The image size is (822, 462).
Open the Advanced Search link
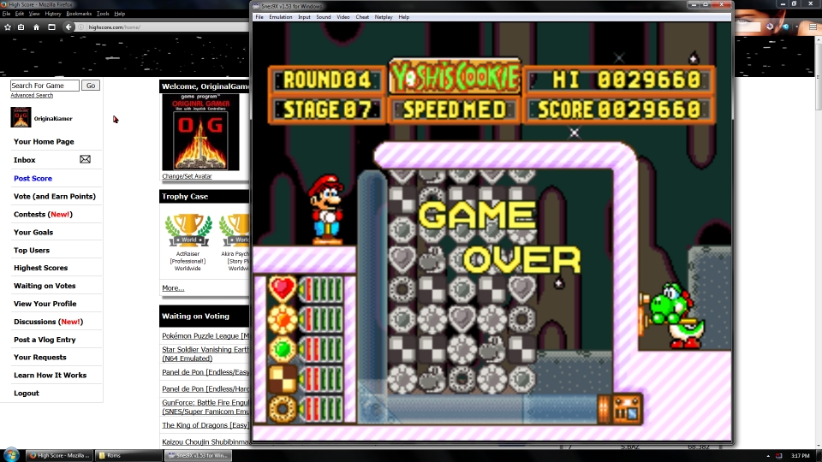pos(32,96)
